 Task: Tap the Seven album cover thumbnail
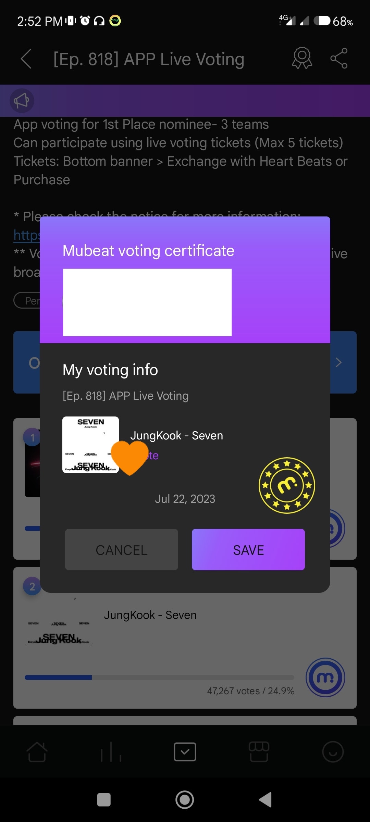(x=90, y=445)
